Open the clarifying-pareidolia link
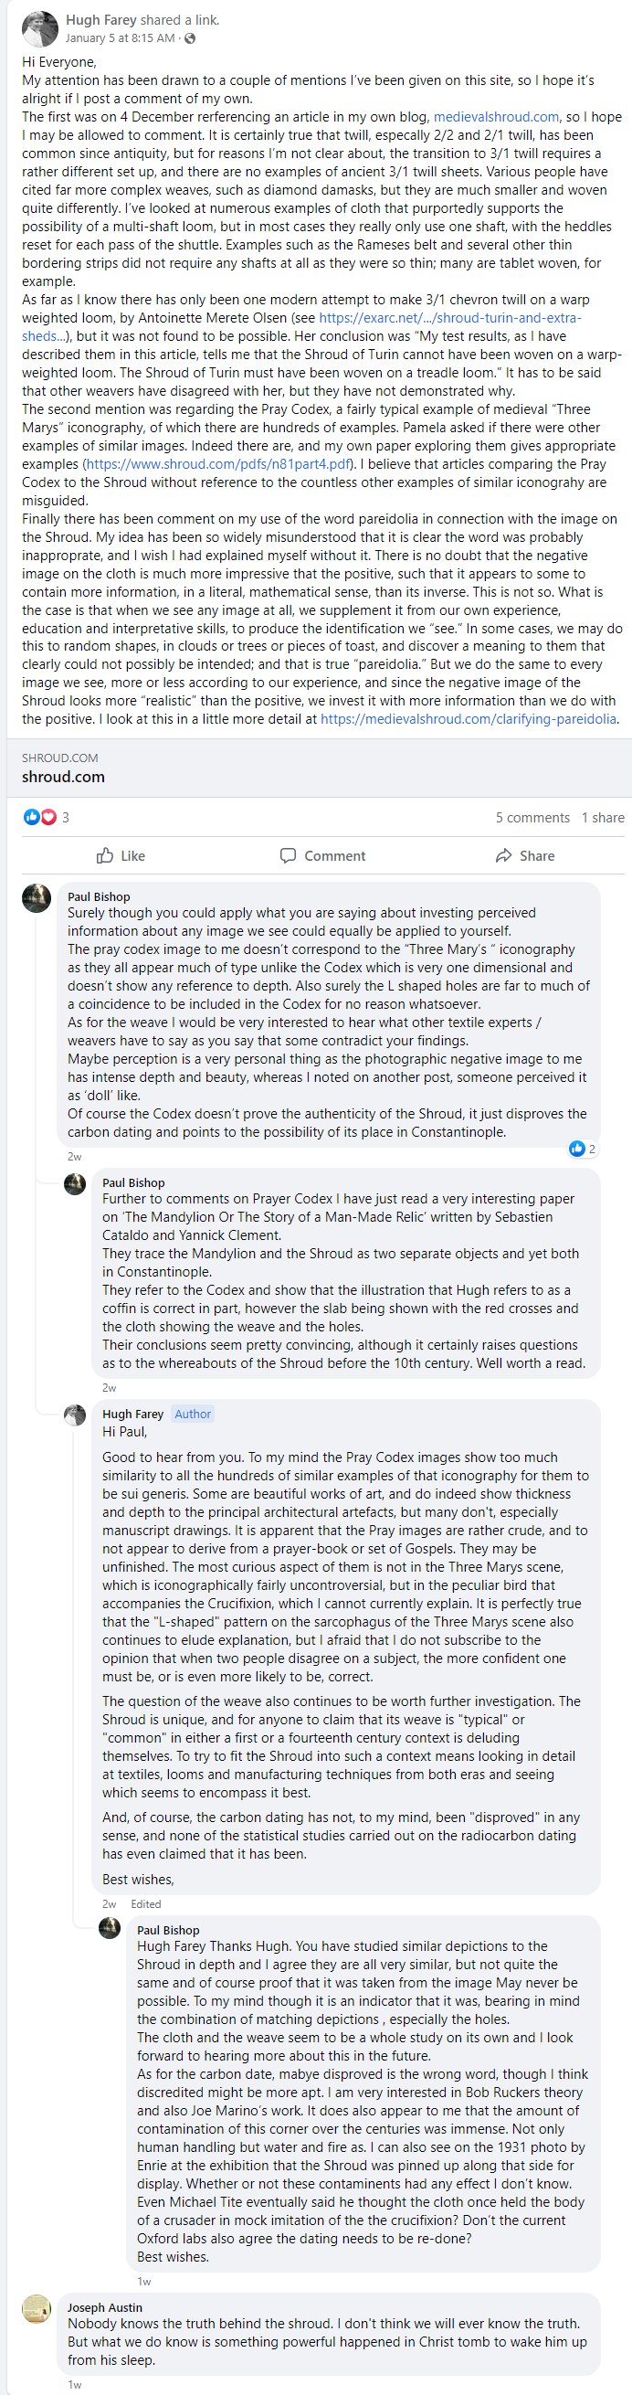This screenshot has height=2395, width=632. (x=469, y=719)
